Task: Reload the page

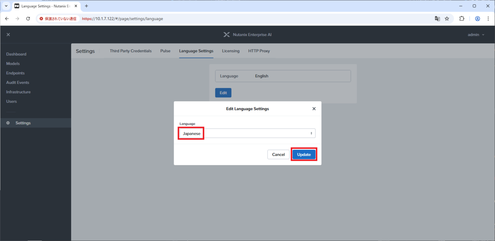Action: (28, 19)
